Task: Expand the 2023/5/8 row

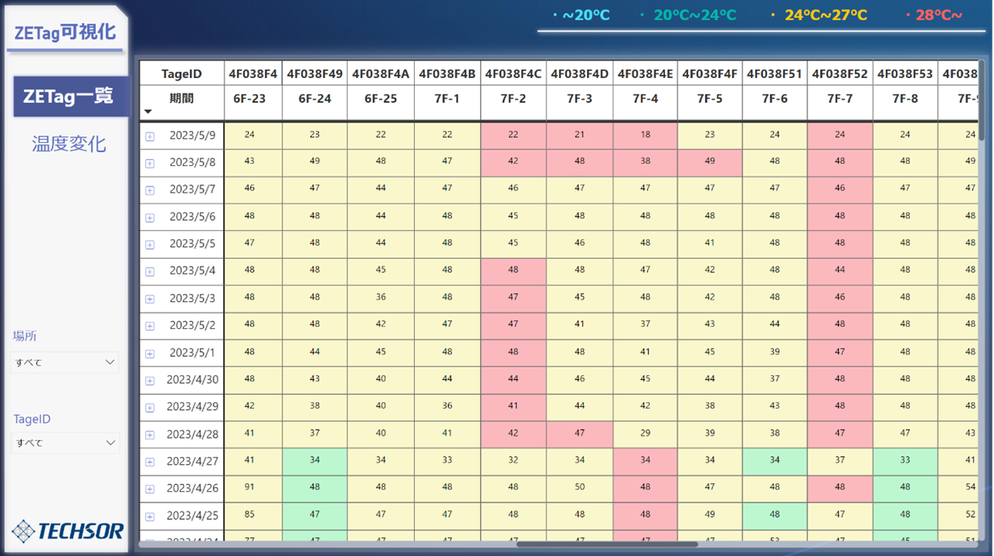Action: pyautogui.click(x=150, y=164)
